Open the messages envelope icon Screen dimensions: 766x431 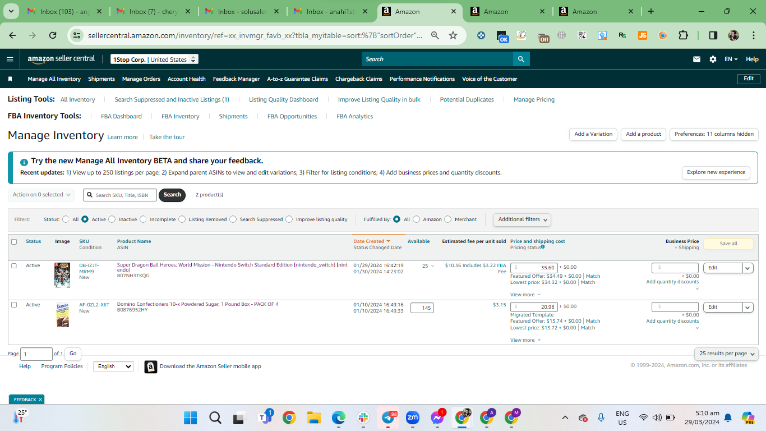(x=696, y=59)
